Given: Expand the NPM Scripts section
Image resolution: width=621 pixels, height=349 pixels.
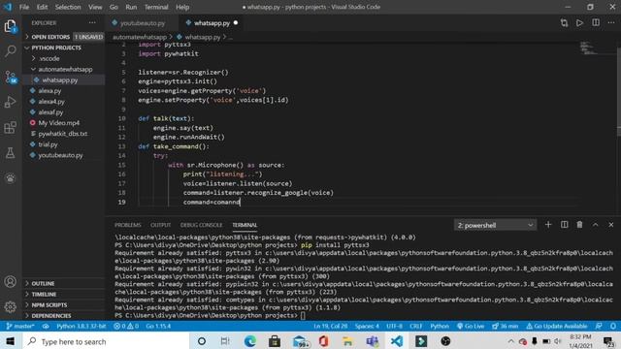Looking at the screenshot, I should (63, 305).
